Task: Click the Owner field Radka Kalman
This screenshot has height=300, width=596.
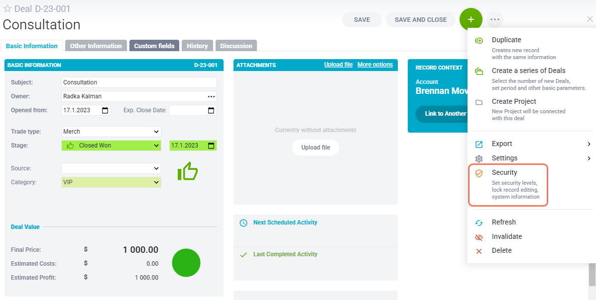Action: coord(139,96)
